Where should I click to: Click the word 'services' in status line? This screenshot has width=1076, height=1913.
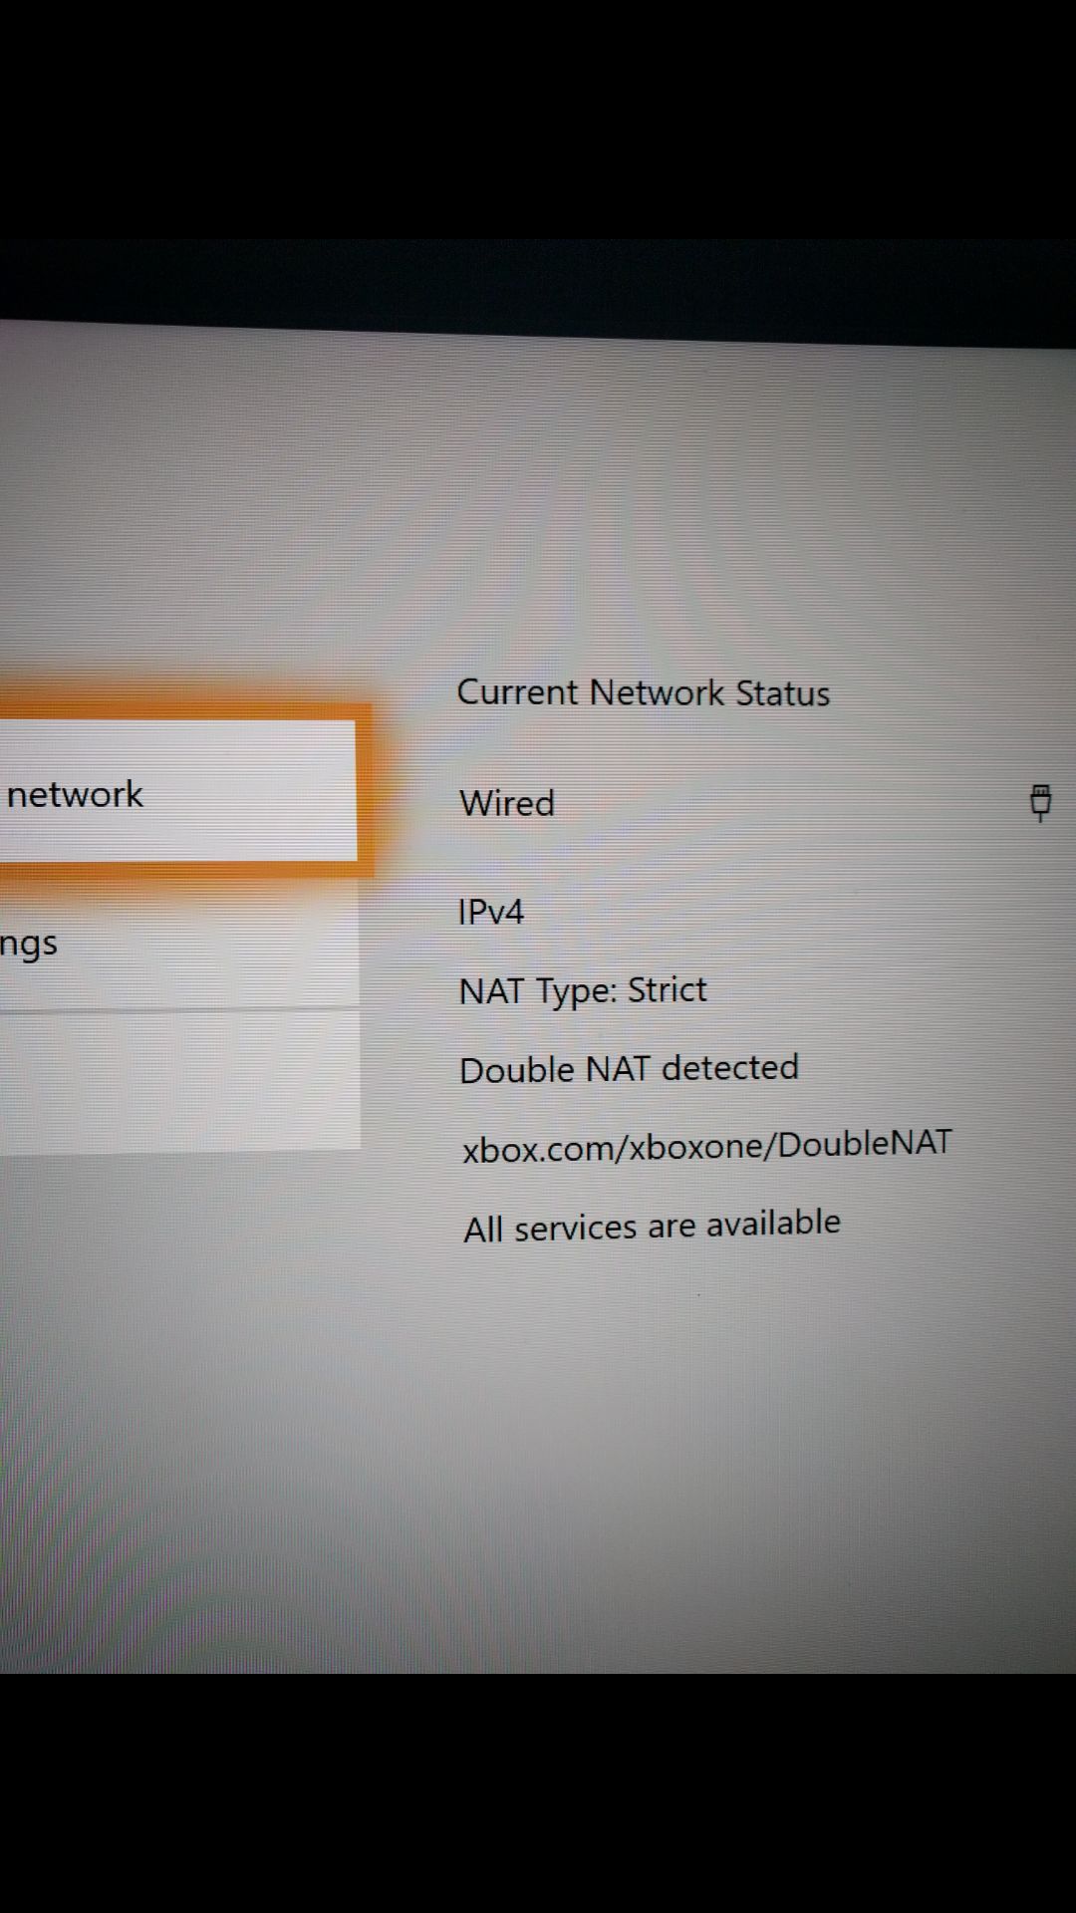tap(576, 1228)
